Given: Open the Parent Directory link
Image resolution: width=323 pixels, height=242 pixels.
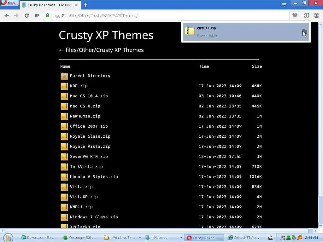Looking at the screenshot, I should 90,76.
